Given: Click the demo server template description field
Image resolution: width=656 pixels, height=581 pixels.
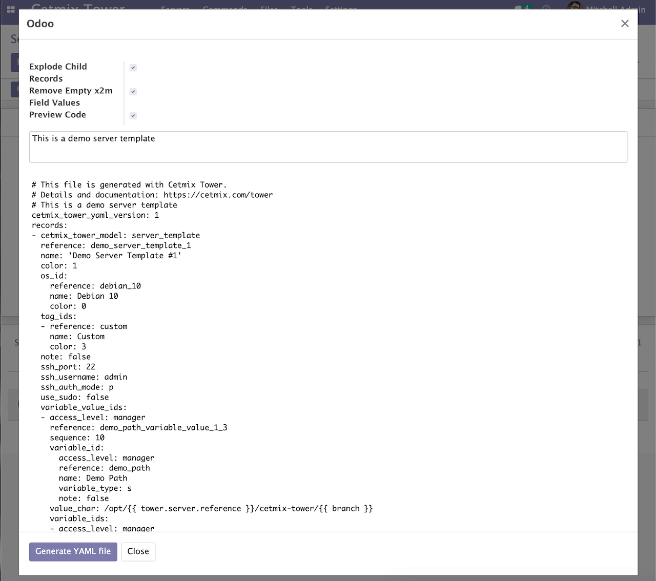Looking at the screenshot, I should (328, 147).
